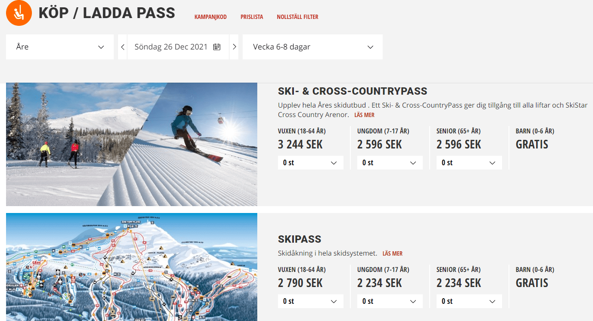Open the Prislista menu item

tap(252, 17)
